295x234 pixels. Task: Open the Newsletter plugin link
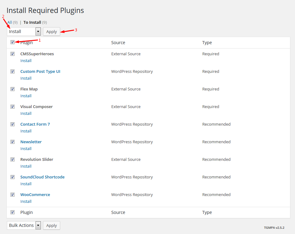click(31, 142)
